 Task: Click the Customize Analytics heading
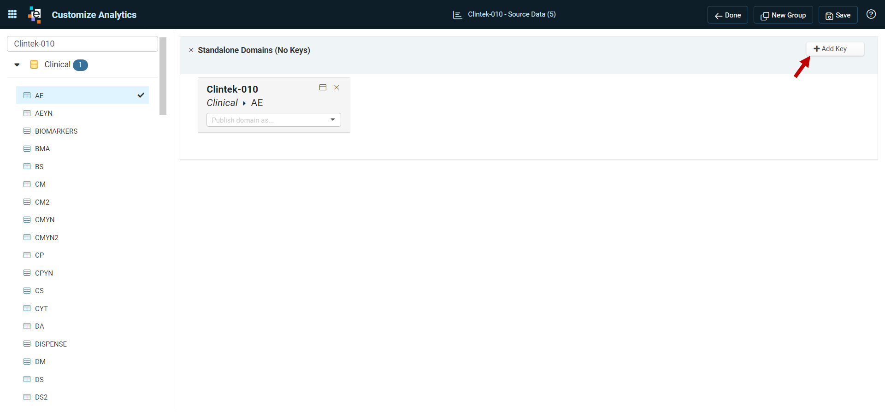[x=94, y=15]
